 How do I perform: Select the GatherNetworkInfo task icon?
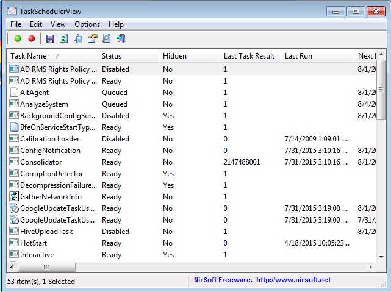[x=15, y=197]
